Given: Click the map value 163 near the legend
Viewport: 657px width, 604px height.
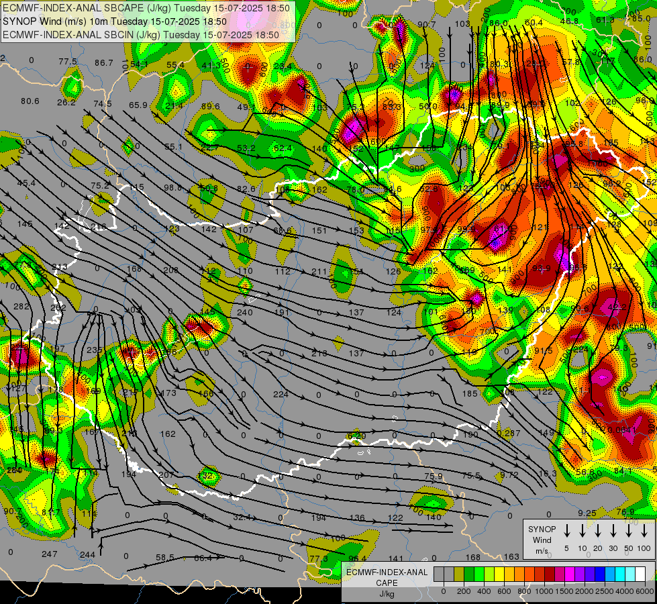Looking at the screenshot, I should [x=511, y=556].
